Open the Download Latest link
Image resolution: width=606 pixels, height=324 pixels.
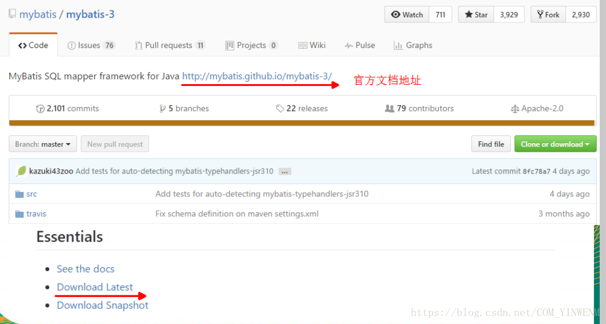[x=94, y=287]
